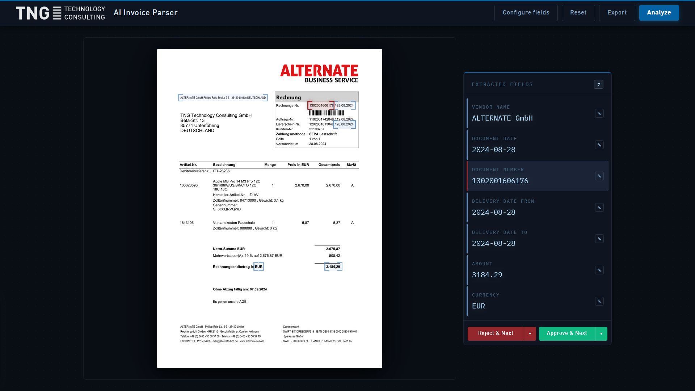Open the Reject & Next dropdown arrow
The image size is (695, 391).
click(530, 334)
